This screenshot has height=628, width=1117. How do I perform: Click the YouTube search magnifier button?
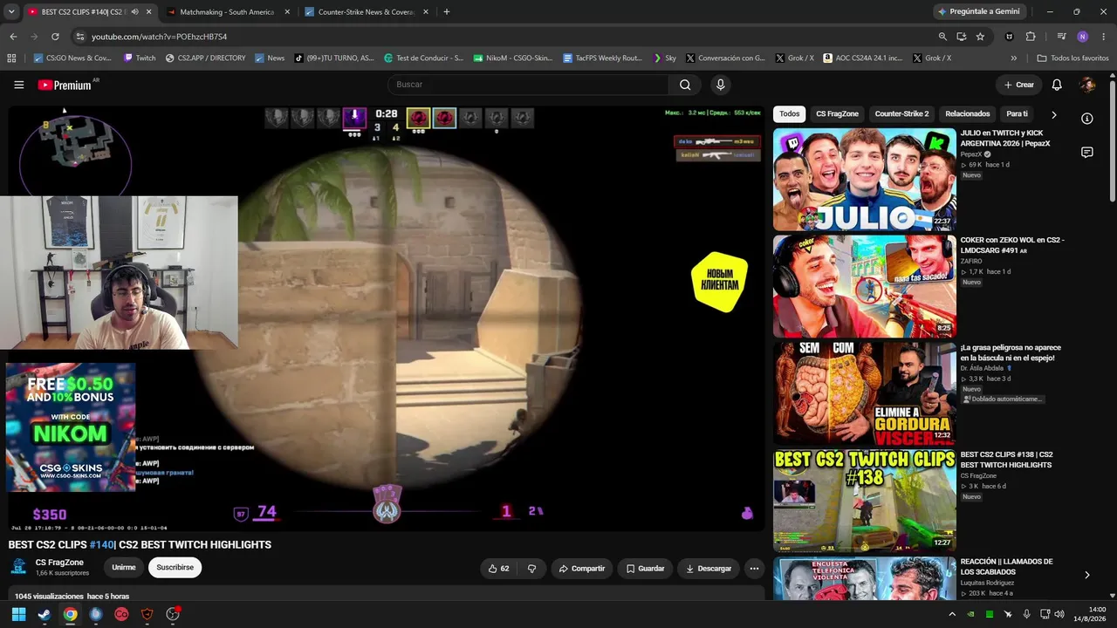coord(685,85)
